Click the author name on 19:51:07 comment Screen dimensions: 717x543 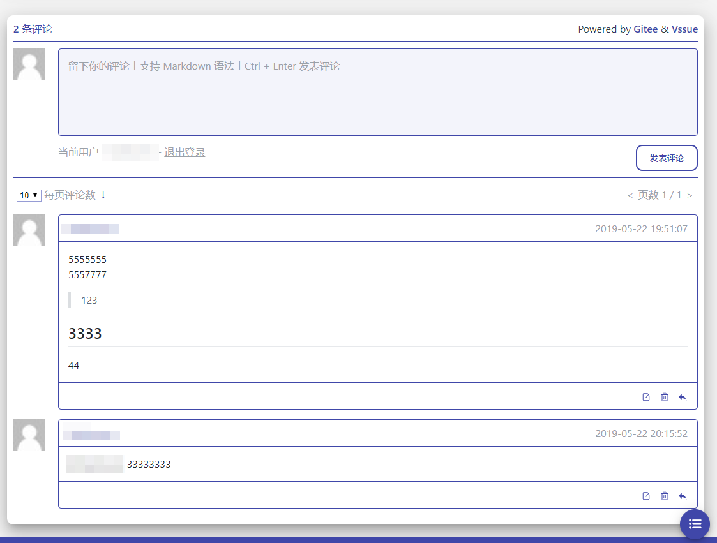coord(90,228)
